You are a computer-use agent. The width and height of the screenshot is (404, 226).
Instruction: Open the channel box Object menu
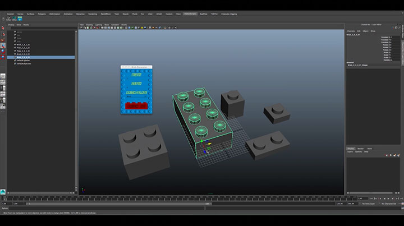(366, 31)
